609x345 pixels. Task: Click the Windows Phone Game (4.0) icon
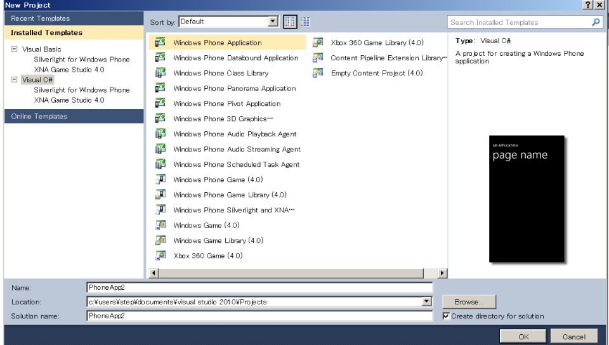click(160, 179)
